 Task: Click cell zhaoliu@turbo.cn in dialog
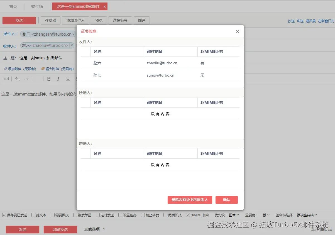tap(162, 63)
